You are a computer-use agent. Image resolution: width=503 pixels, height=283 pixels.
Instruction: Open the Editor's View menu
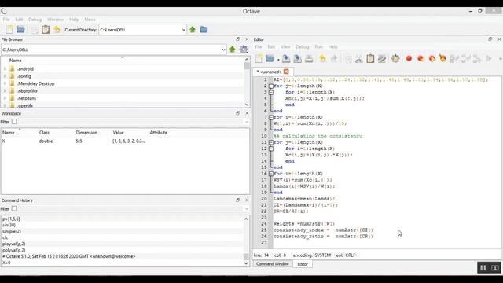click(285, 47)
